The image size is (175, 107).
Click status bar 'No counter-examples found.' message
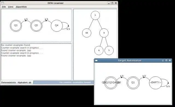[x=75, y=82]
